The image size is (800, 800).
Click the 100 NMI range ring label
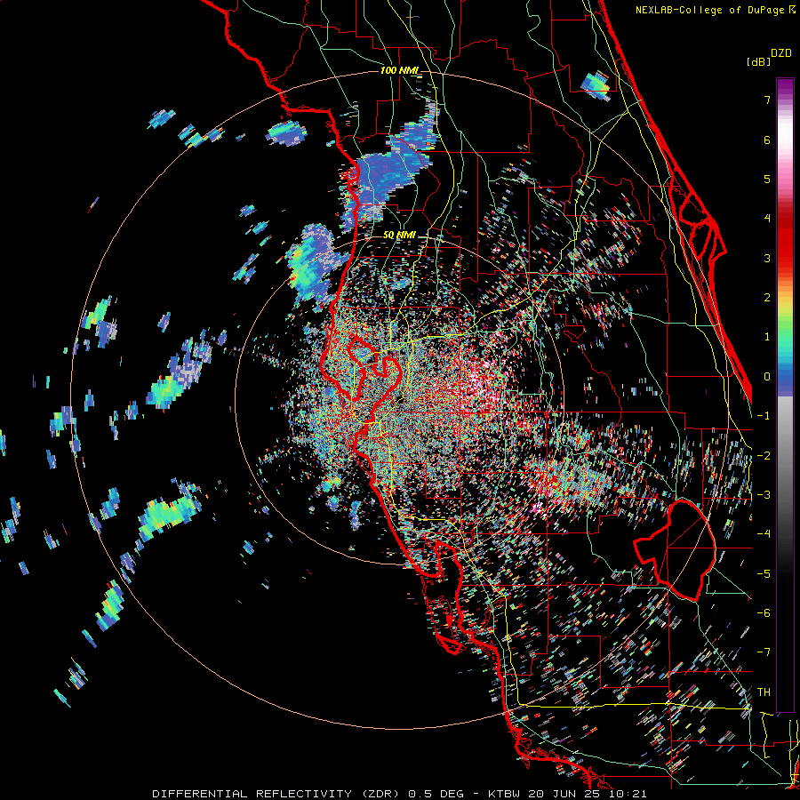[401, 70]
